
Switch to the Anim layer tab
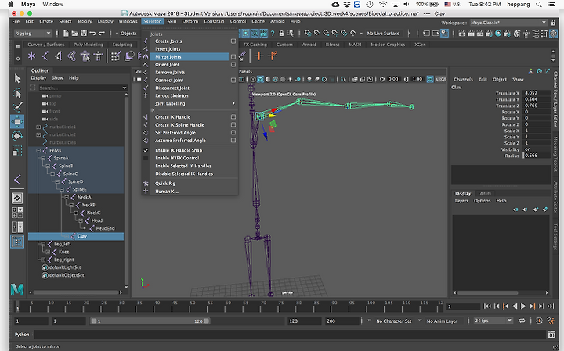(x=485, y=193)
